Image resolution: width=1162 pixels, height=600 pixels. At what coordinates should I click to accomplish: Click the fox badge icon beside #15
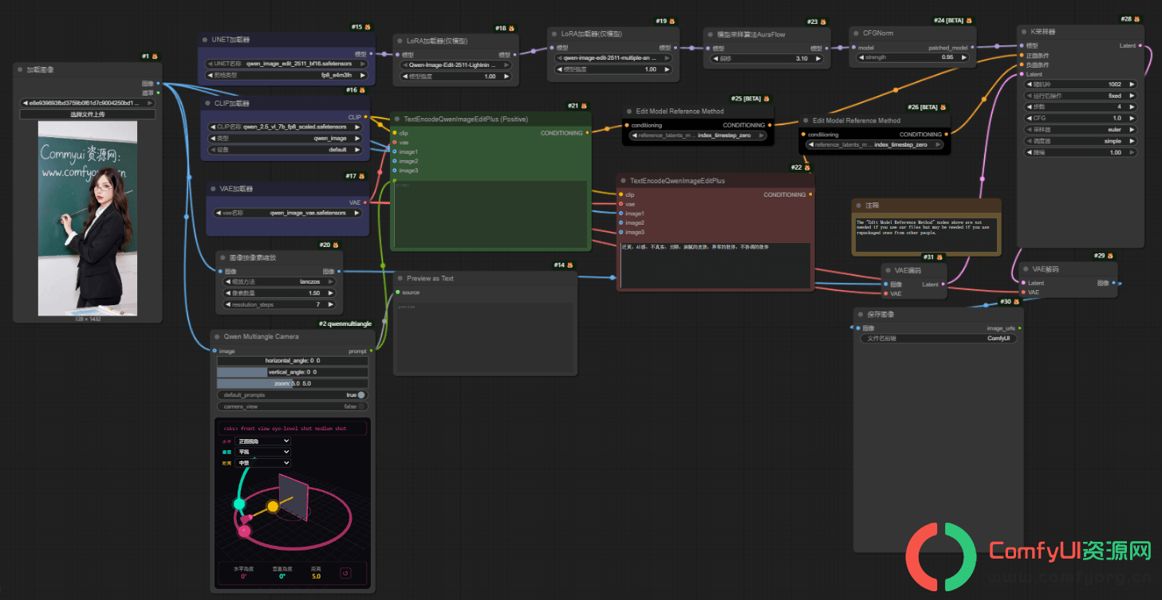368,27
